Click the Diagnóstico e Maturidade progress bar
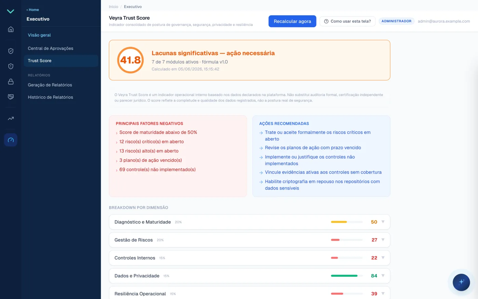The image size is (478, 299). point(347,222)
